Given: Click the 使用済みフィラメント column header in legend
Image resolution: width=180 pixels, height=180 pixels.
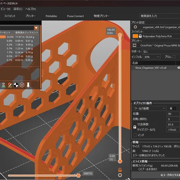Looking at the screenshot, I should [27, 32].
